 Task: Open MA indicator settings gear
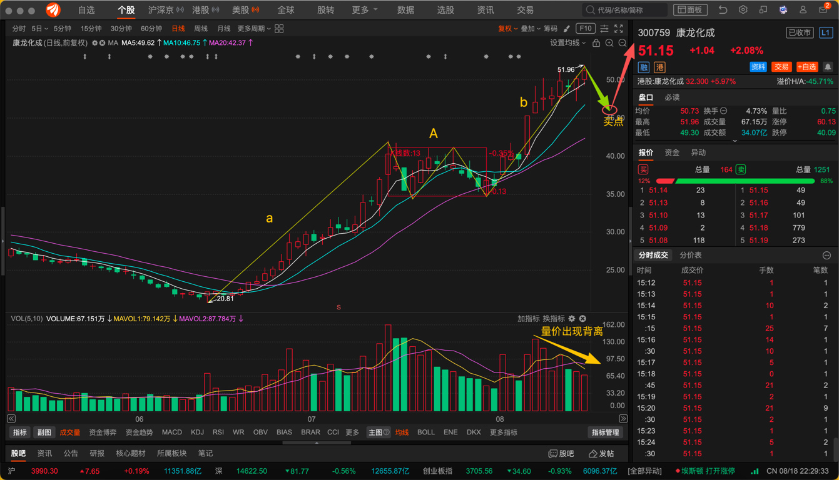tap(94, 43)
